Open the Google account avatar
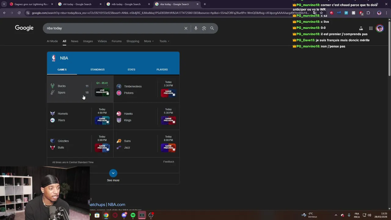The height and width of the screenshot is (220, 391). pyautogui.click(x=380, y=28)
